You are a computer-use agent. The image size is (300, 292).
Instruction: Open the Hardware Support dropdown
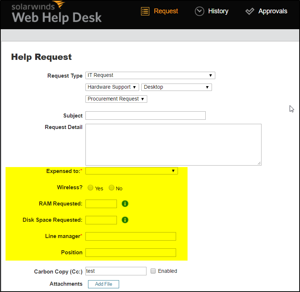(x=112, y=87)
